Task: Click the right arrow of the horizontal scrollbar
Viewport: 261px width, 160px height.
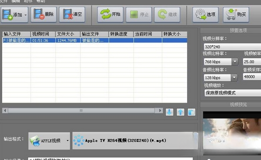Action: coord(160,110)
